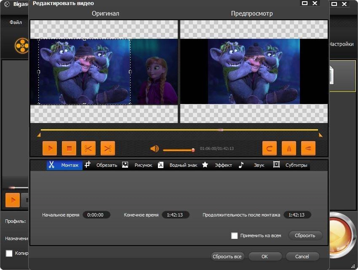Open the Монтаж tab

(64, 165)
